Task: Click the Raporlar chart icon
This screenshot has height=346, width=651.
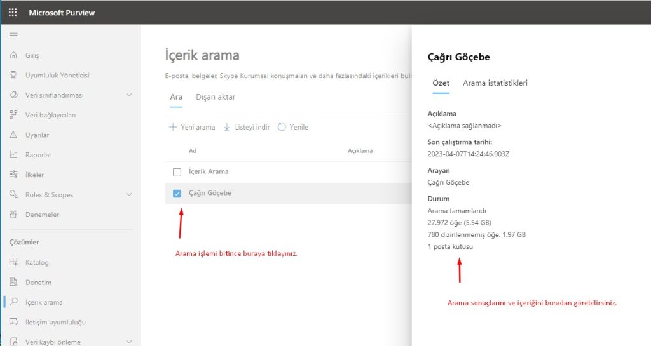Action: [13, 154]
